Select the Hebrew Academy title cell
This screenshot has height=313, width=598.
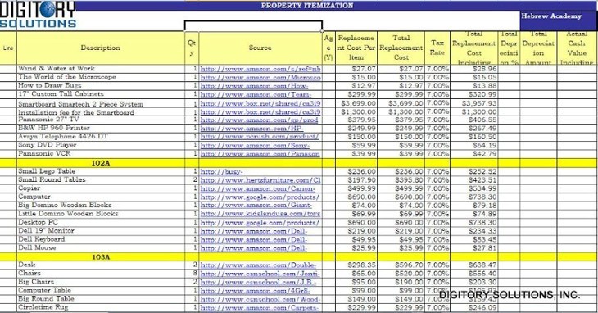point(559,20)
